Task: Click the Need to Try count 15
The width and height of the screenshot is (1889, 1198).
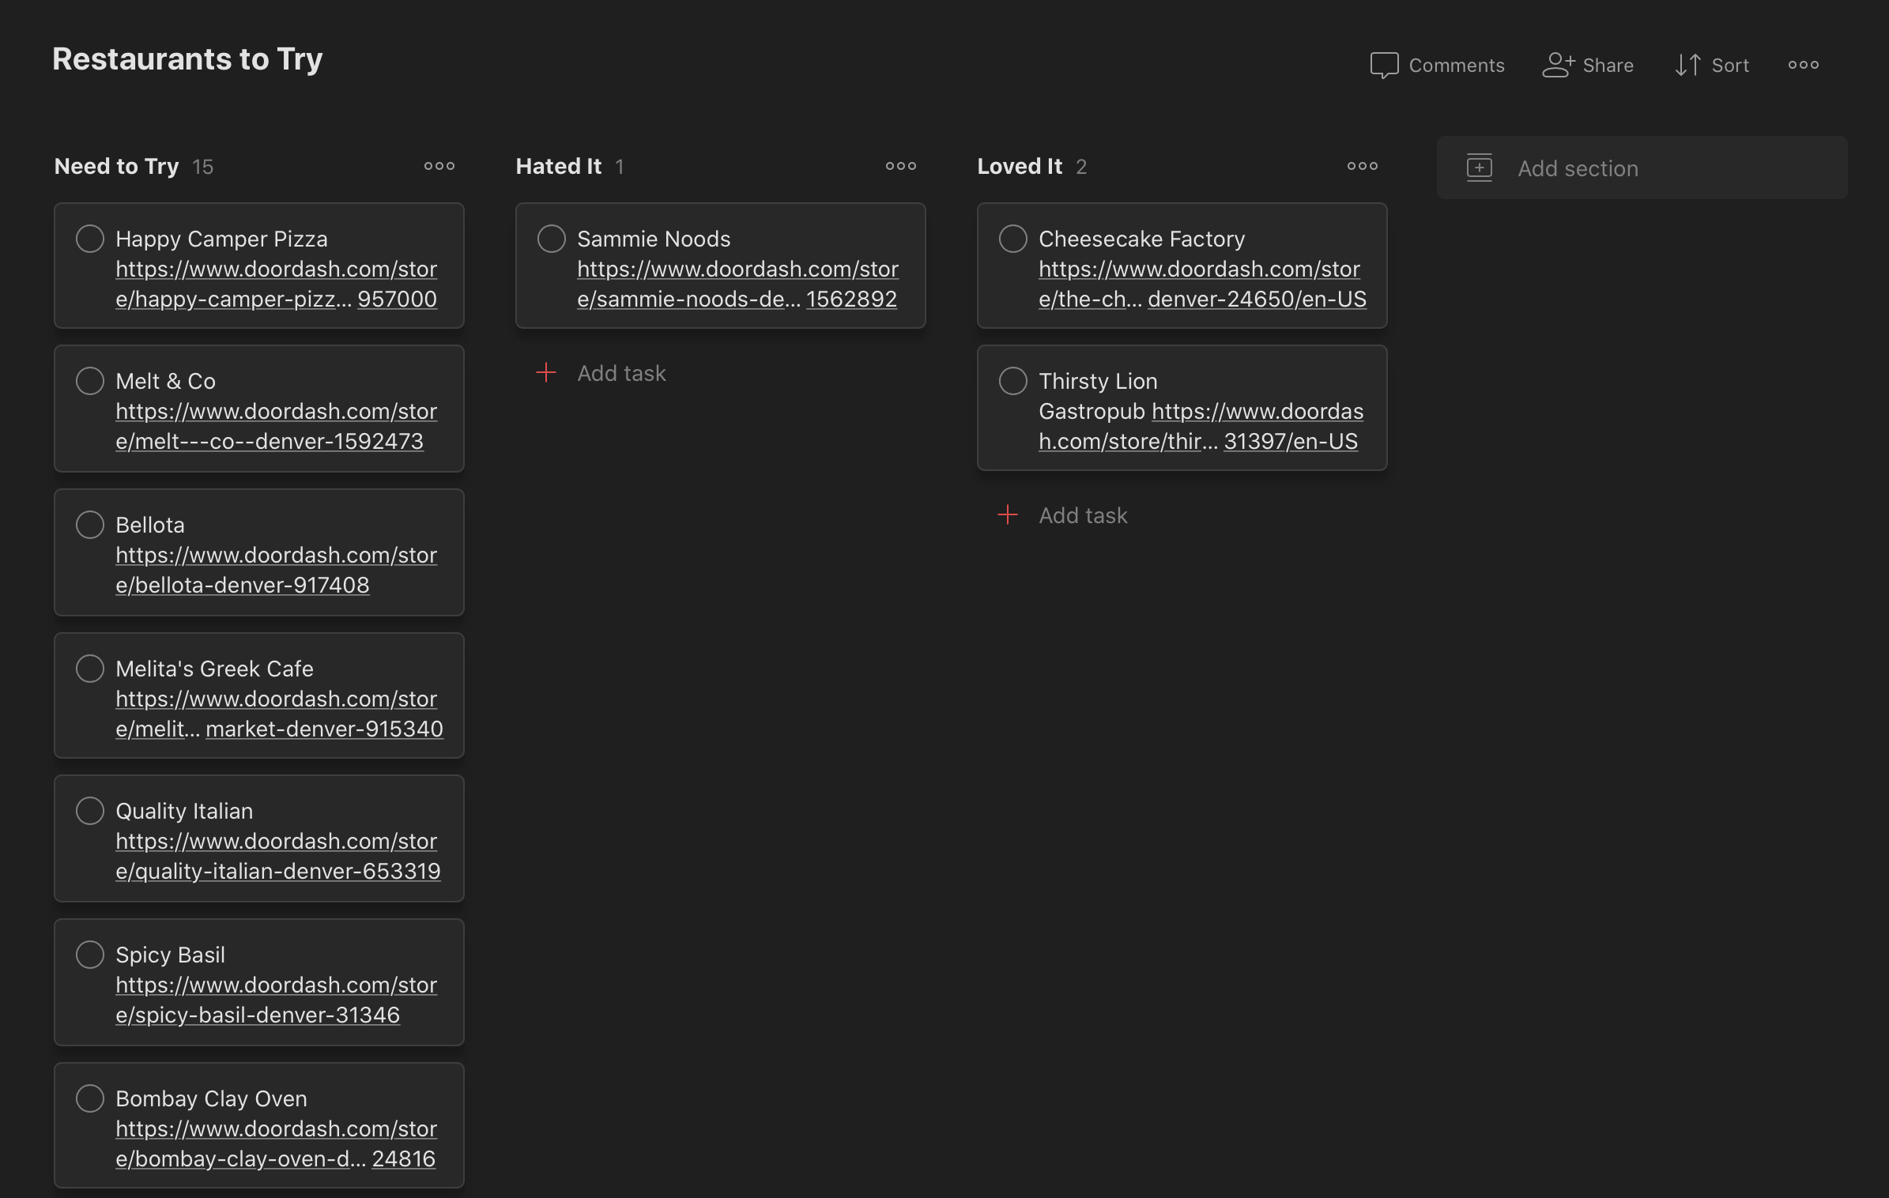Action: click(203, 167)
